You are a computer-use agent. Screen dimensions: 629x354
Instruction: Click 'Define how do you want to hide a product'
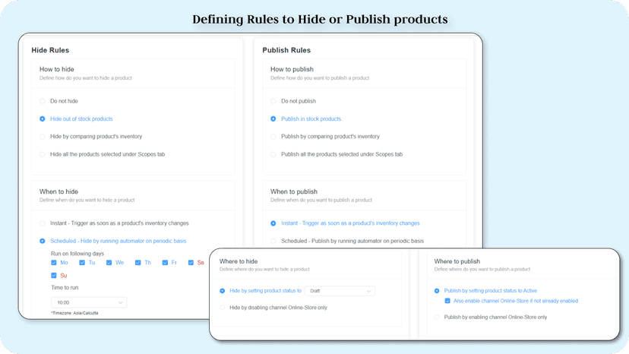[x=85, y=77]
